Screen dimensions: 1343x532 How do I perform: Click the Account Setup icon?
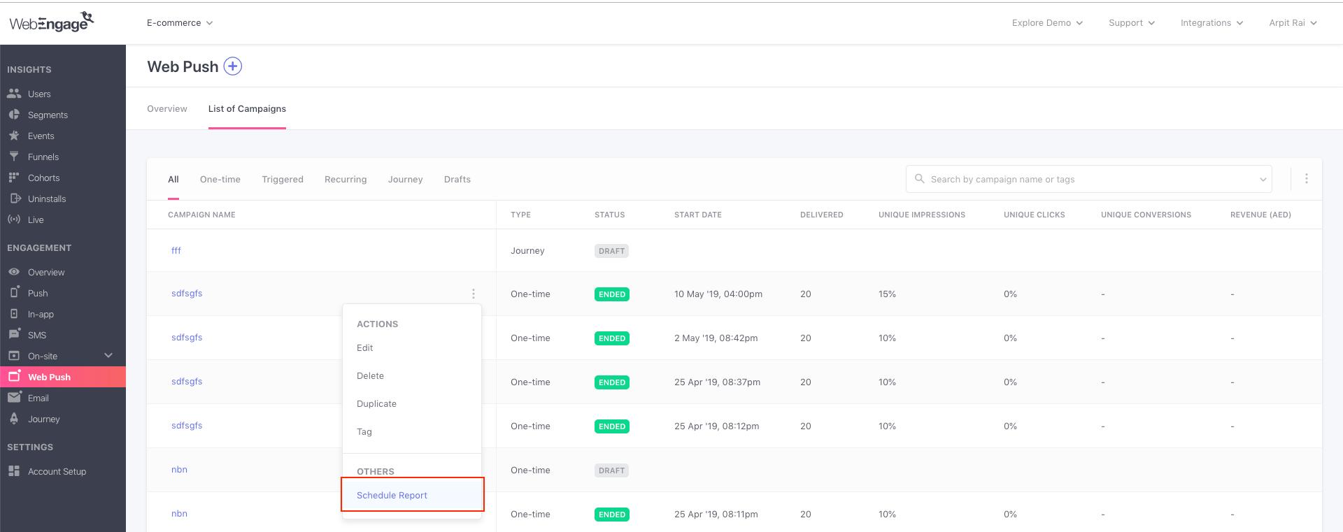[x=14, y=471]
